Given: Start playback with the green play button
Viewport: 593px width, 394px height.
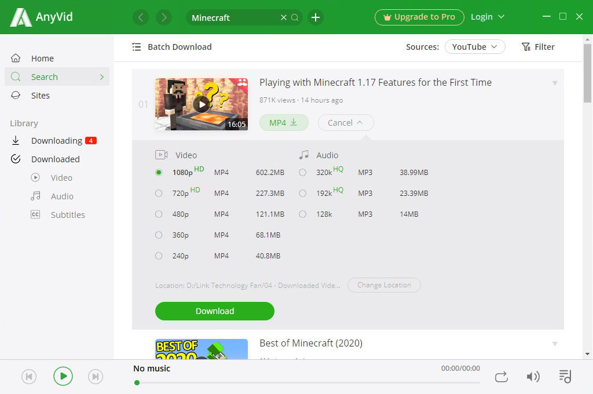Looking at the screenshot, I should 63,376.
